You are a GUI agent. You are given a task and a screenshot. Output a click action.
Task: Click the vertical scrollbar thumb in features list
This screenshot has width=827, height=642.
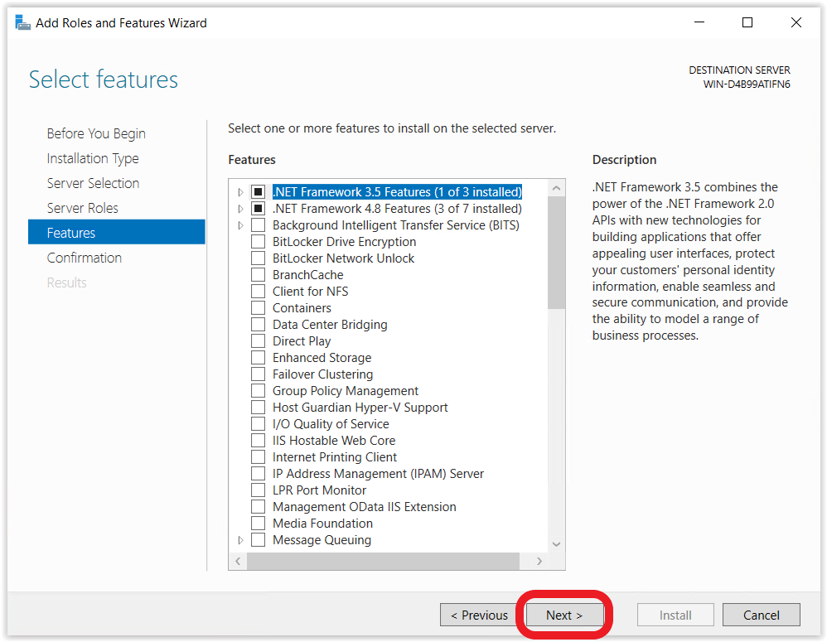tap(556, 253)
